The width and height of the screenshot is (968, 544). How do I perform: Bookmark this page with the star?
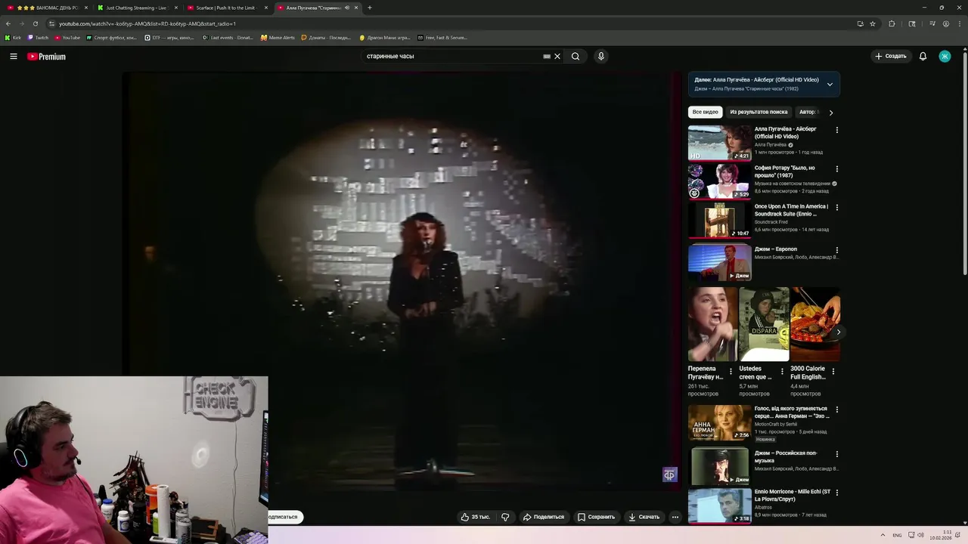pyautogui.click(x=873, y=23)
